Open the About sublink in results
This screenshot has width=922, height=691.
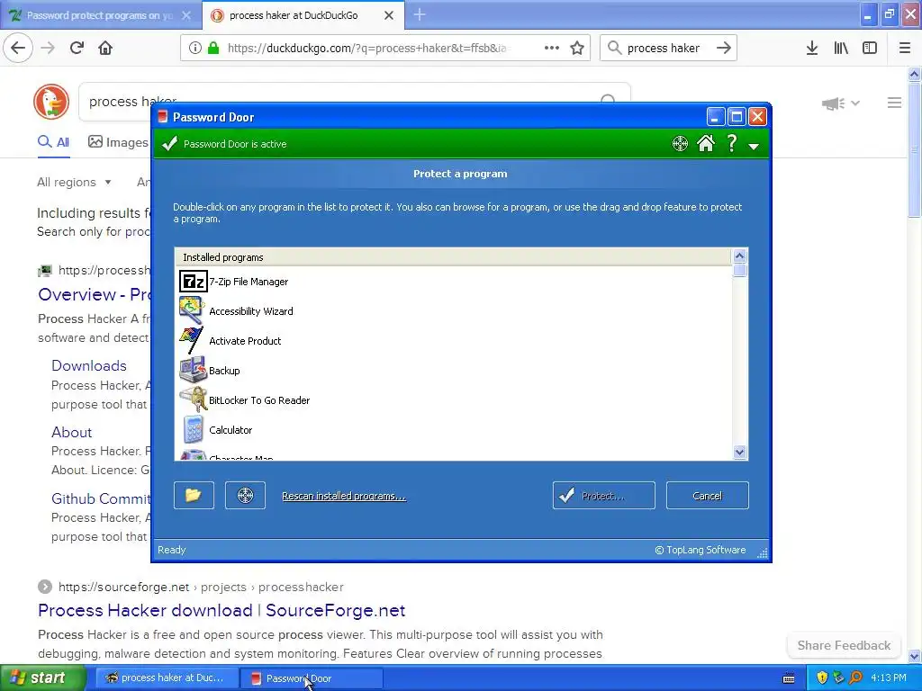click(x=72, y=432)
